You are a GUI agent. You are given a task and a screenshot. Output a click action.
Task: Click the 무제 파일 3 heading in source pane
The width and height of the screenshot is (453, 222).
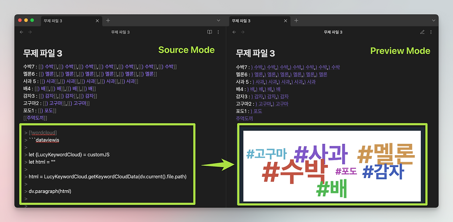point(42,53)
